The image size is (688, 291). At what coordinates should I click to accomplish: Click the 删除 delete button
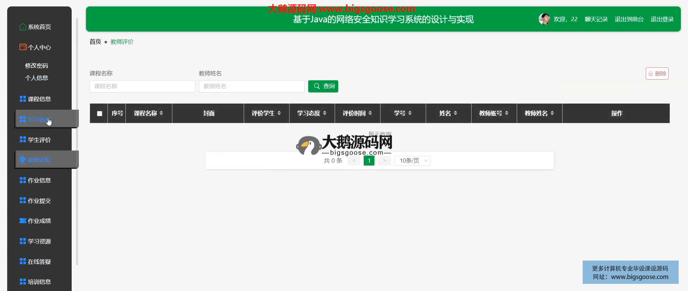pyautogui.click(x=657, y=73)
